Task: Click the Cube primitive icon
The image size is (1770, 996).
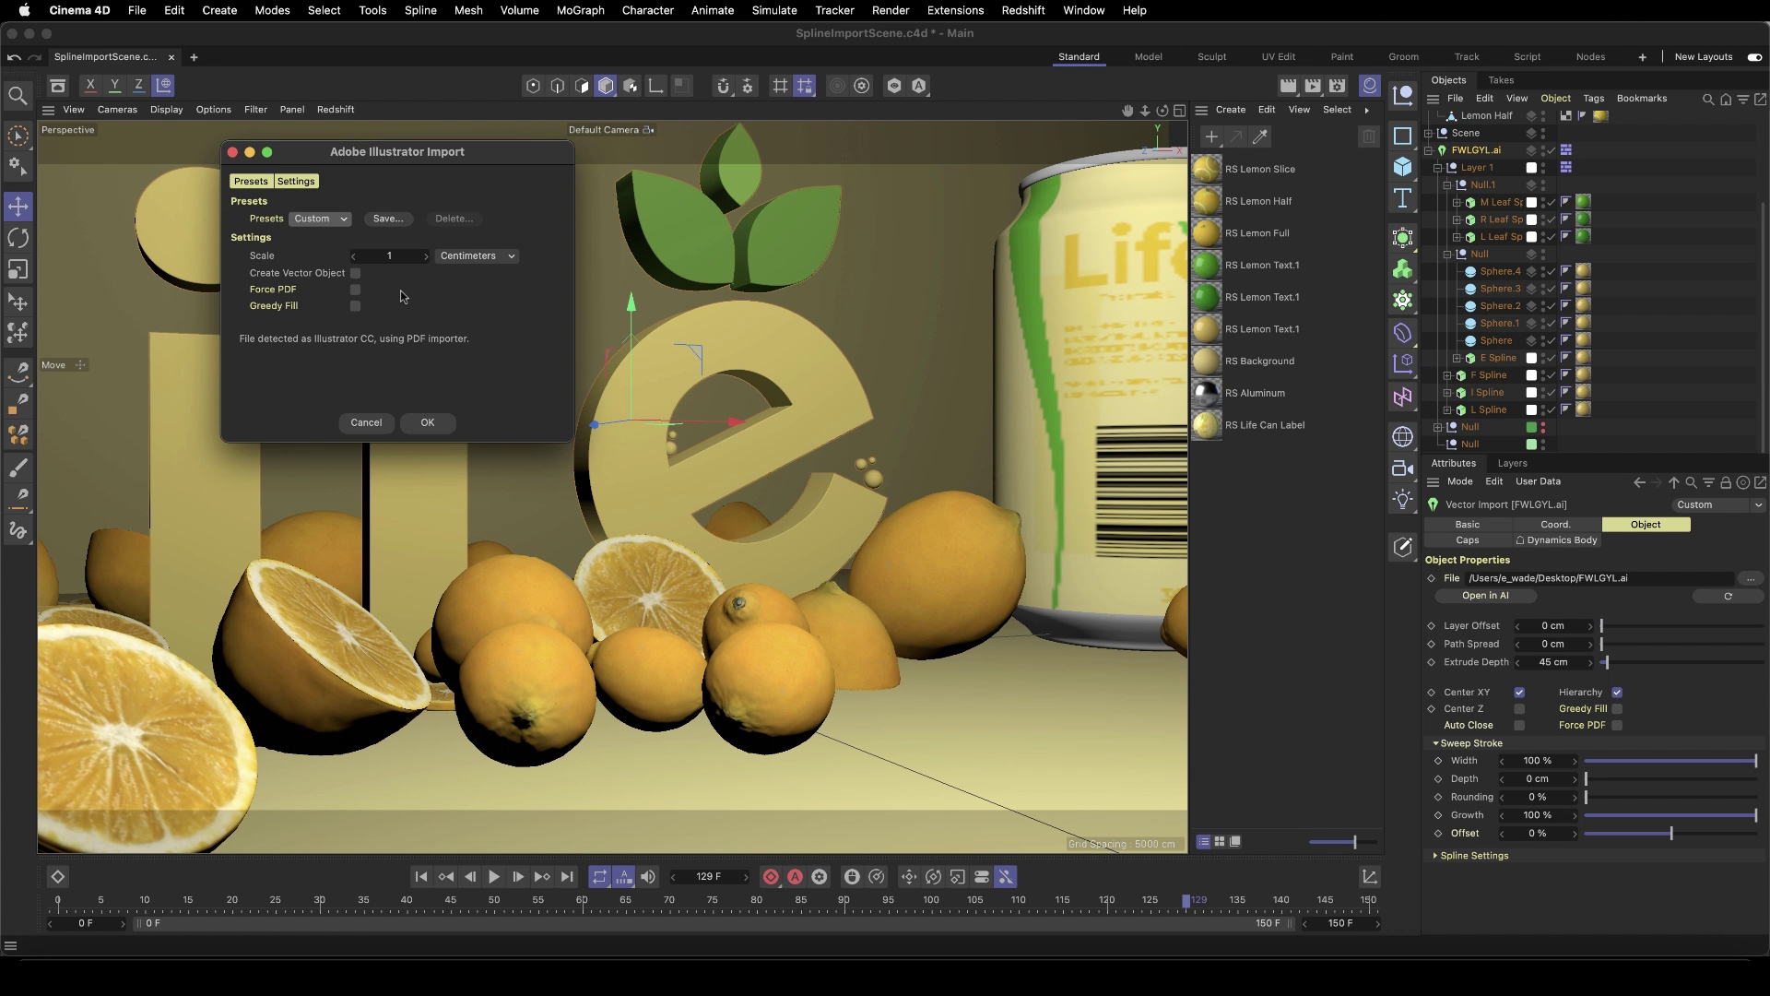Action: pyautogui.click(x=1402, y=167)
